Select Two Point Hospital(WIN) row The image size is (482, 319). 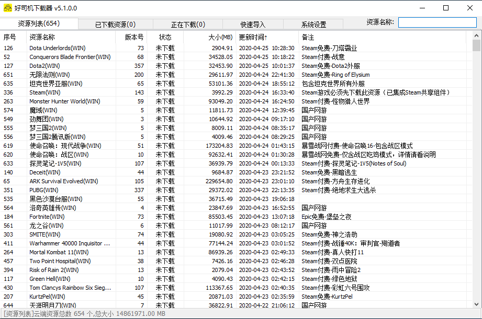[236, 262]
